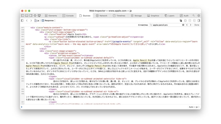Click the /jp/apple-events/ href link
Image resolution: width=221 pixels, height=124 pixels.
pyautogui.click(x=122, y=41)
